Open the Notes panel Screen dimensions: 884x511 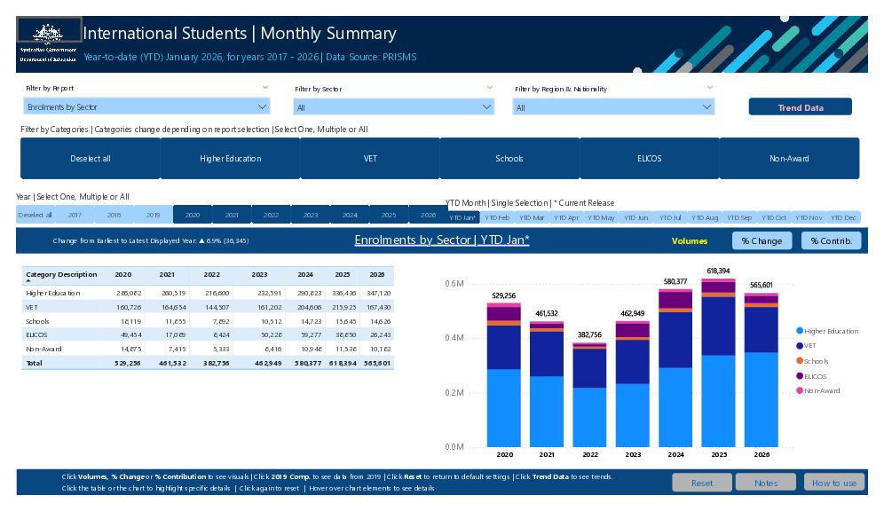coord(765,483)
